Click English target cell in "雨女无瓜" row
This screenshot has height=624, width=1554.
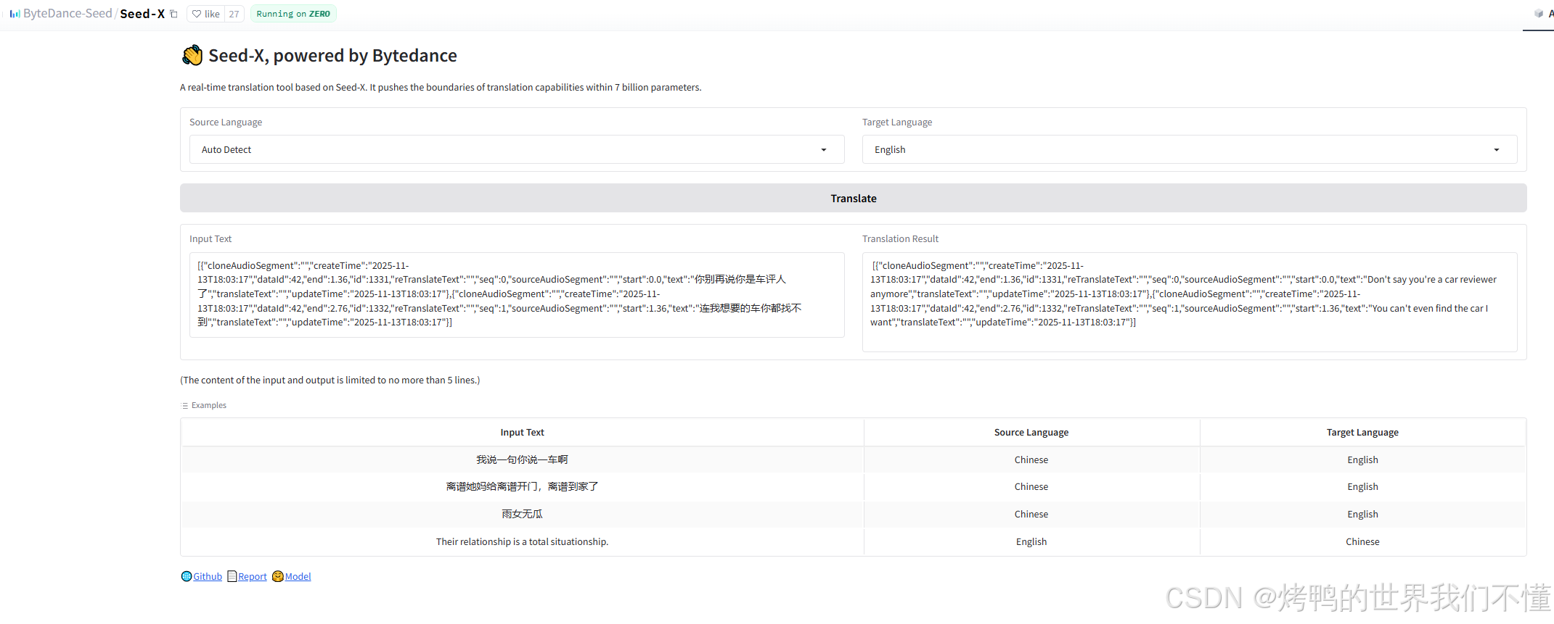(1362, 514)
